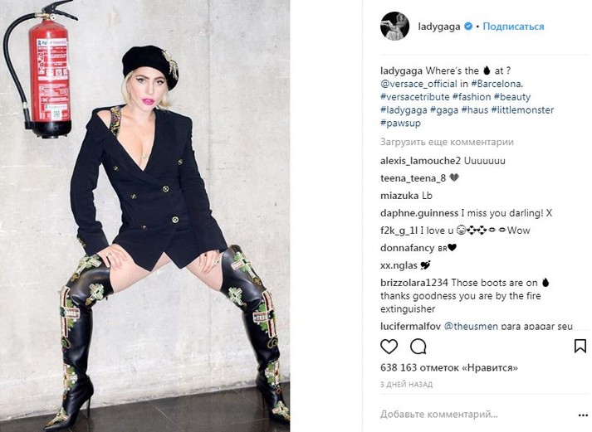Screen dimensions: 592x432
Task: Open the three-dot more options menu
Action: click(583, 415)
